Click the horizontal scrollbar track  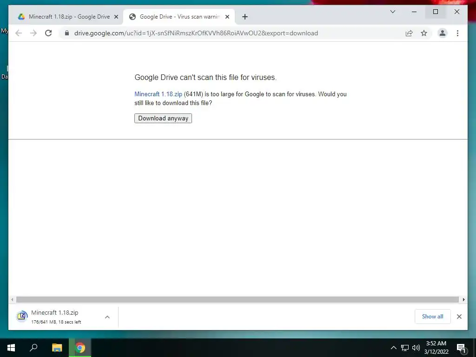pos(238,300)
